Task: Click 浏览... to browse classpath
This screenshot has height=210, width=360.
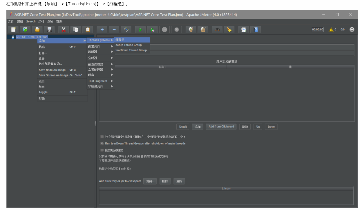Action: (150, 181)
